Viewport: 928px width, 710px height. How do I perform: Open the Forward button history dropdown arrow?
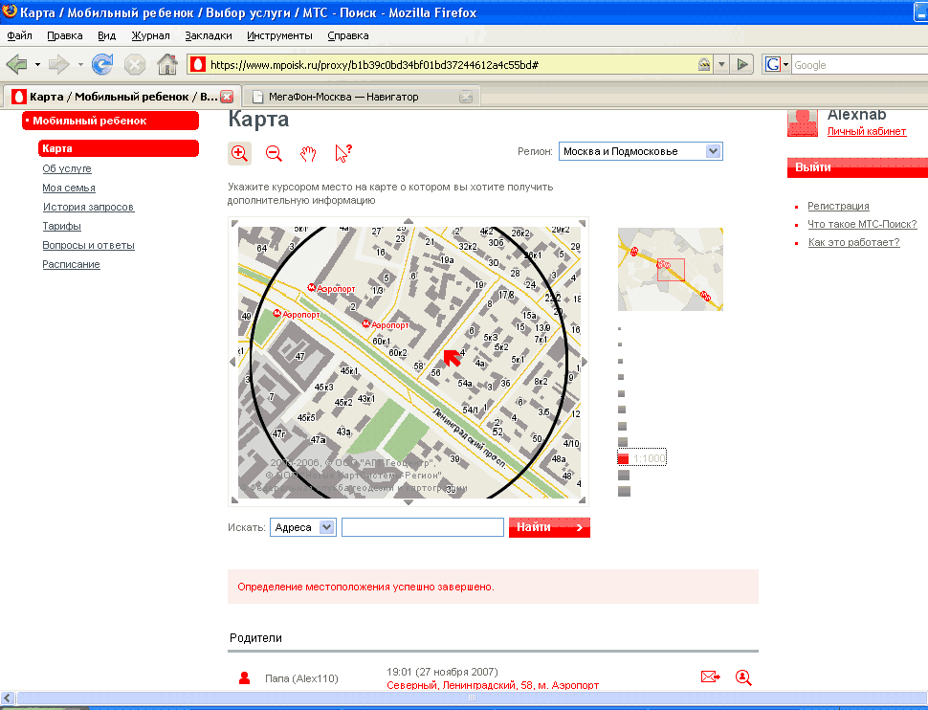[80, 64]
